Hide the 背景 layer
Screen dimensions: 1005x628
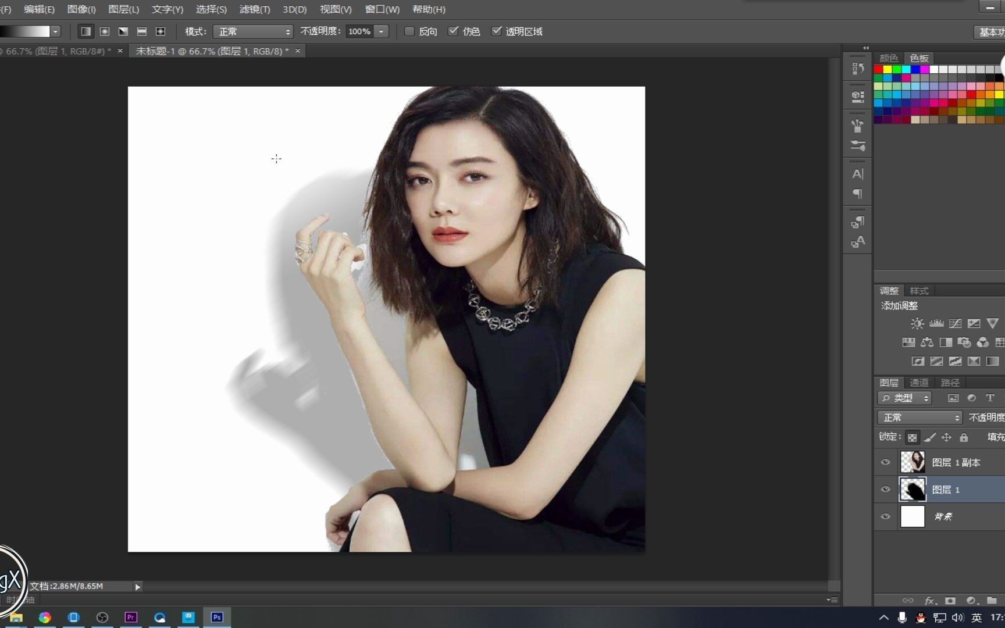click(886, 516)
